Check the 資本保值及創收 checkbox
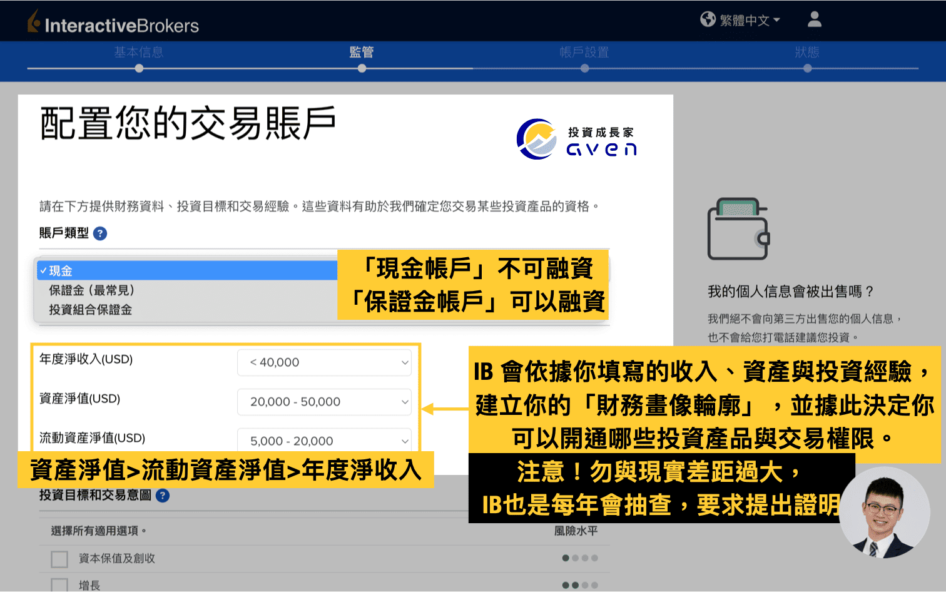 tap(59, 559)
